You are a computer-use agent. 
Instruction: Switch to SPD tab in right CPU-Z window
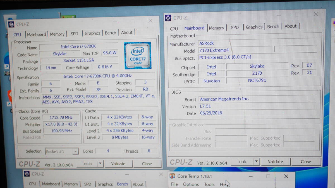tap(235, 27)
